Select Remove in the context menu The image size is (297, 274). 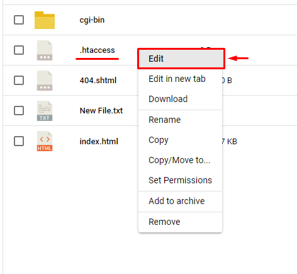click(x=181, y=222)
